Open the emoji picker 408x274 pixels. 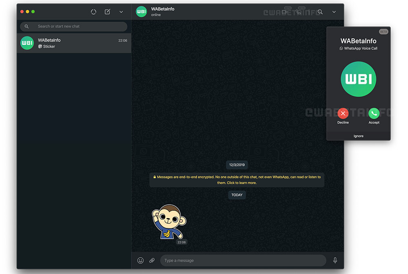click(x=140, y=261)
